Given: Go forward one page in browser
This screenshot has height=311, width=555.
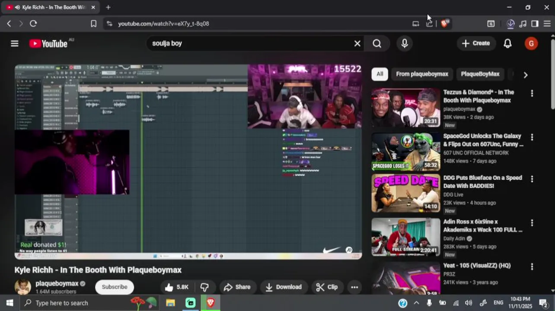Looking at the screenshot, I should 21,24.
